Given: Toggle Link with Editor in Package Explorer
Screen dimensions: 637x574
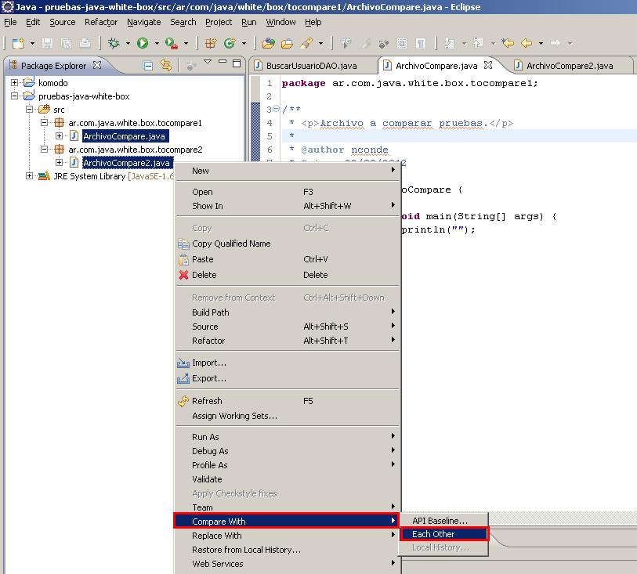Looking at the screenshot, I should [166, 65].
